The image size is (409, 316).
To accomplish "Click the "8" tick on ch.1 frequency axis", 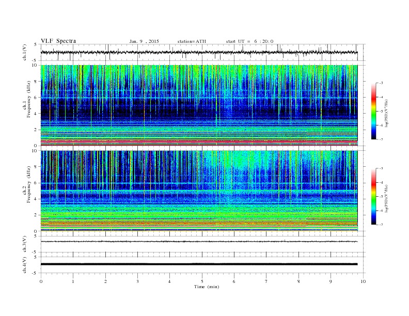I will [36, 82].
